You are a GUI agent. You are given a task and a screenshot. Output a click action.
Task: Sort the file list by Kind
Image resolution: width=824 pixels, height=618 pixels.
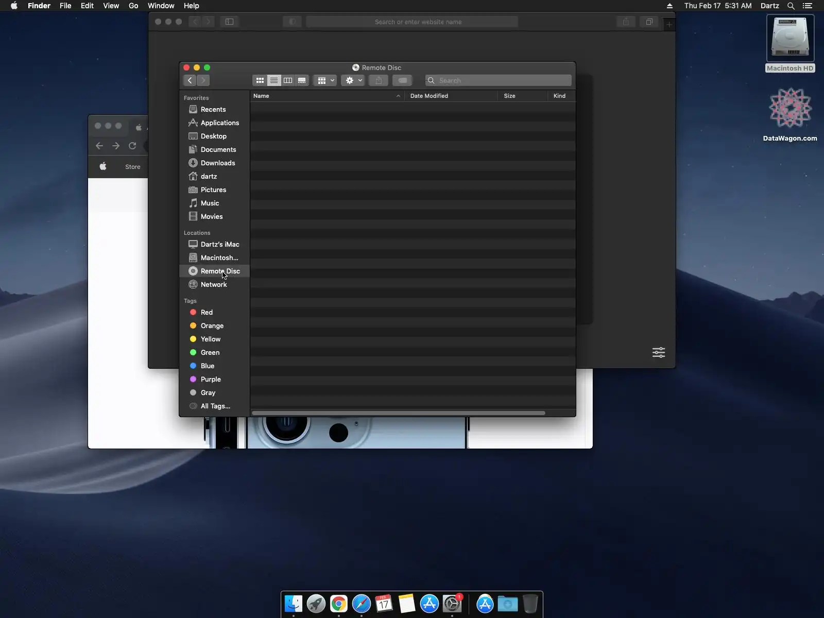tap(561, 96)
